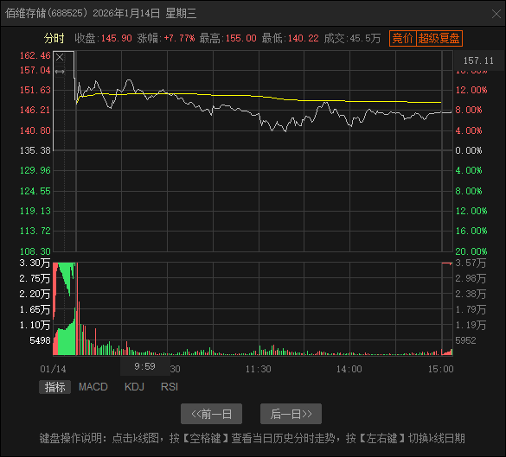Click the 11:30 time axis label

point(258,369)
